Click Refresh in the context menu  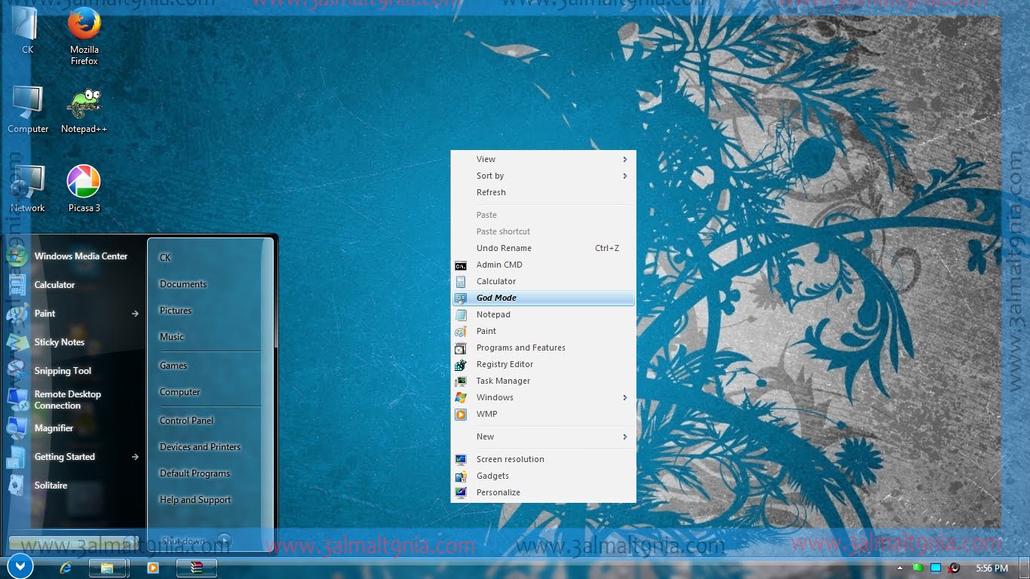[x=490, y=192]
